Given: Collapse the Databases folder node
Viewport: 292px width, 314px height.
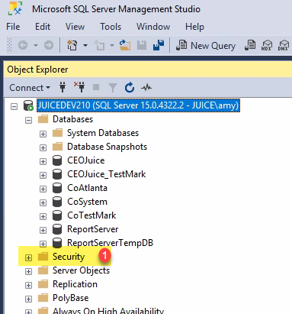Looking at the screenshot, I should 28,120.
